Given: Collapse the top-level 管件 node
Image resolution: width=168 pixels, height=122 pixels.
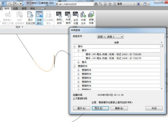Looking at the screenshot, I should click(74, 47).
